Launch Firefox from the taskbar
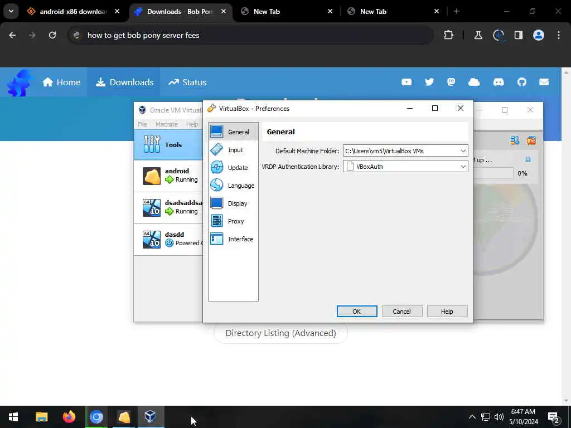The image size is (571, 428). click(69, 417)
